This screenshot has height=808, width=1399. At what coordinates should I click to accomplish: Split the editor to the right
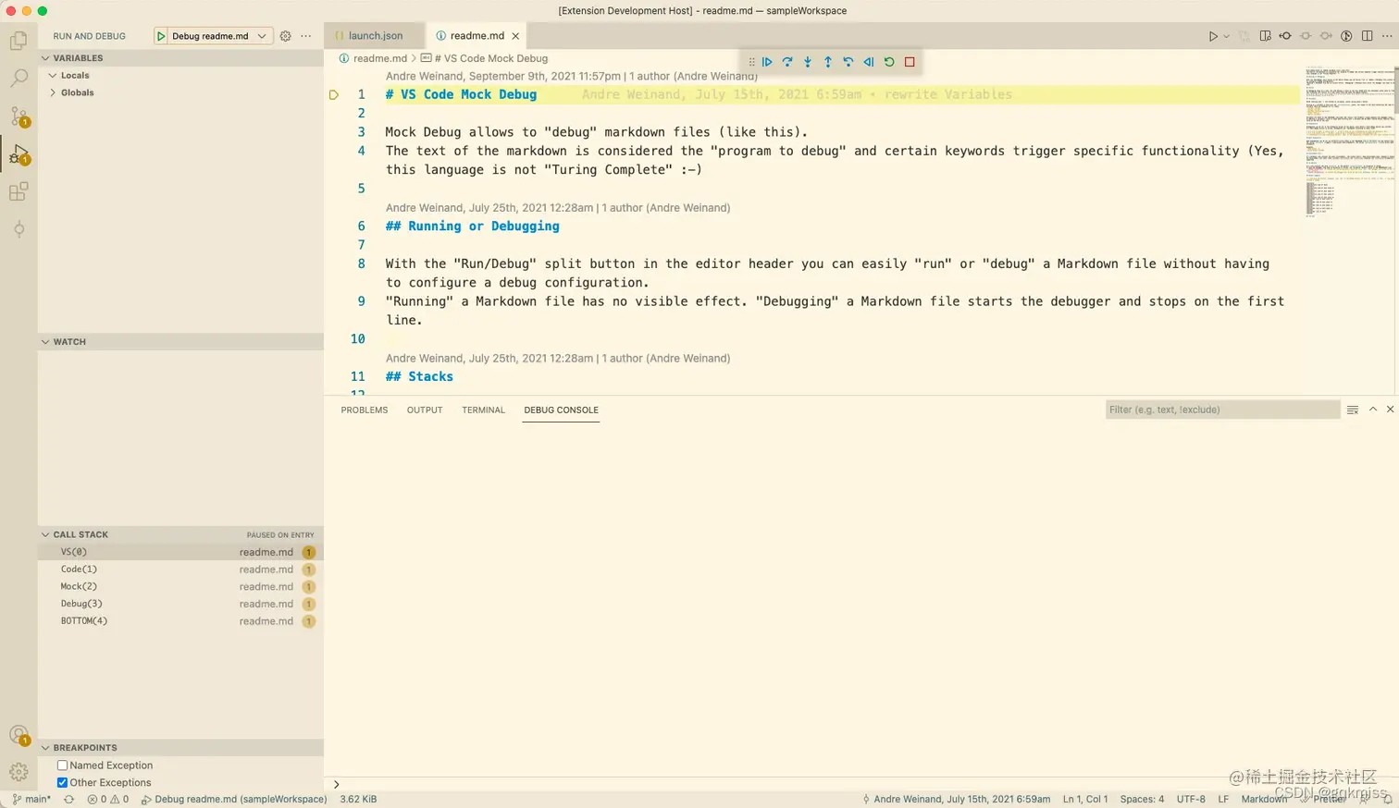coord(1367,36)
